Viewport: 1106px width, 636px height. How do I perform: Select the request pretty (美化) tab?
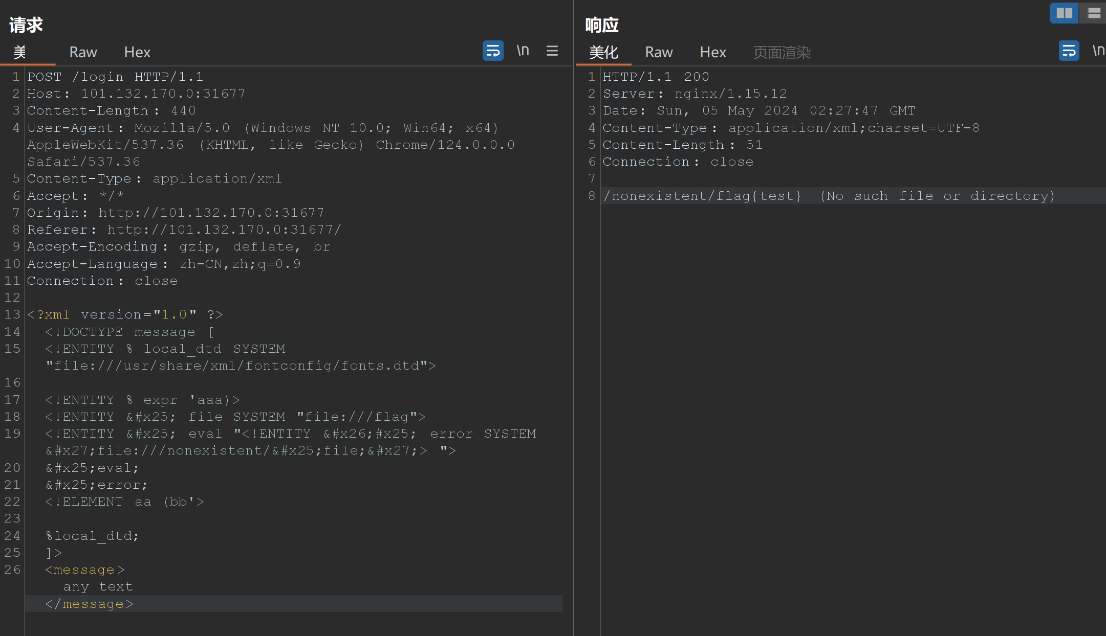(20, 52)
